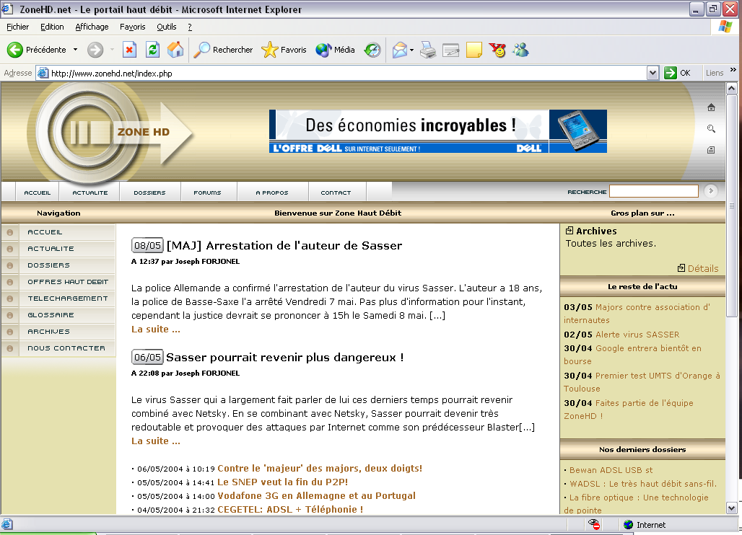This screenshot has height=535, width=742.
Task: Open the Forward button history dropdown arrow
Action: [112, 50]
